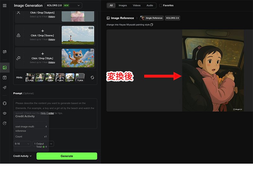
Task: Open the 9:16 aspect ratio dropdown
Action: (22, 144)
